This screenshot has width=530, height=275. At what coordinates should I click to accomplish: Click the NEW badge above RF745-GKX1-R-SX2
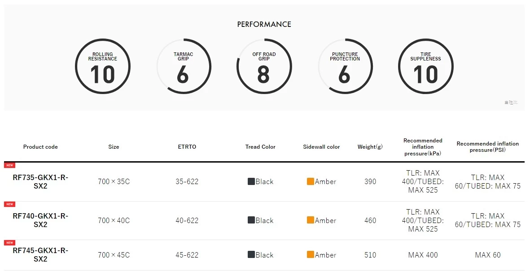[9, 243]
